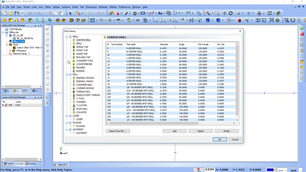Switch to the UCS tab
Screen dimensions: 306x172
click(19, 163)
